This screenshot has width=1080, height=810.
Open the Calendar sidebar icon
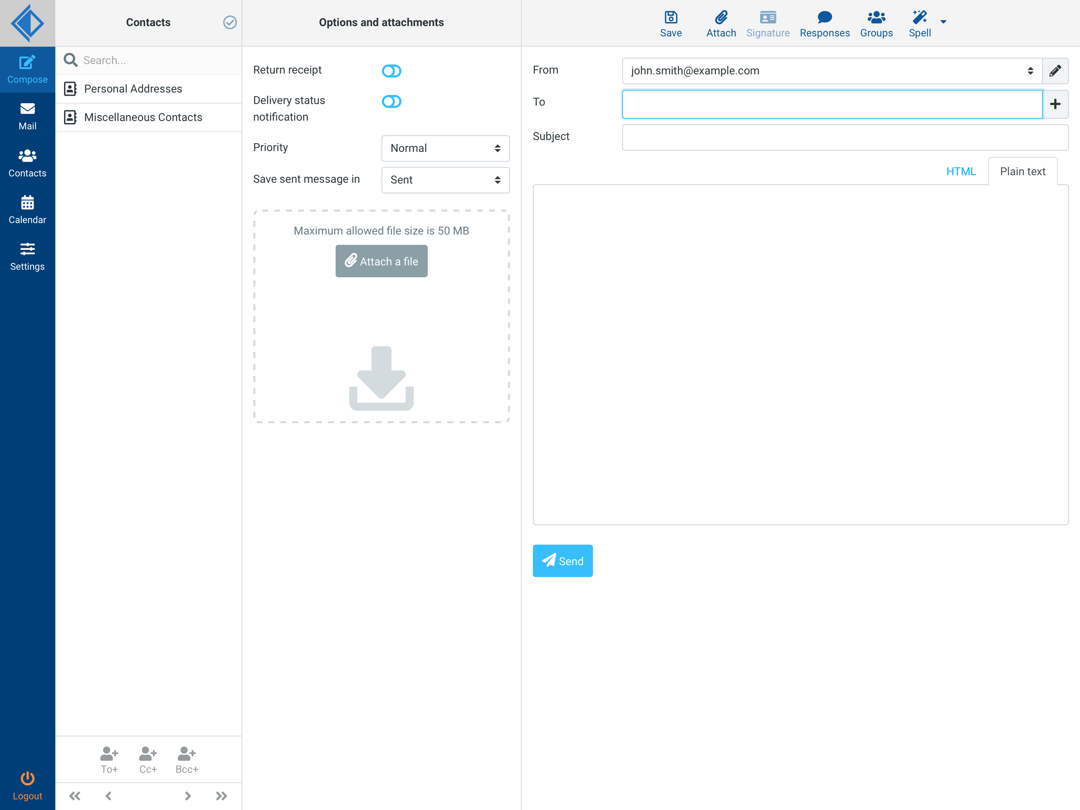27,203
